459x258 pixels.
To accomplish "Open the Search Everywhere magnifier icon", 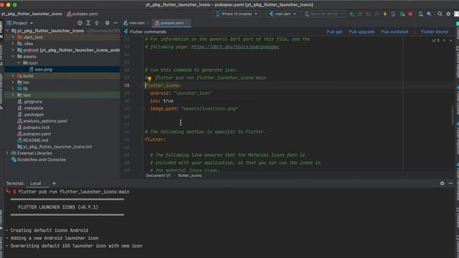I will coord(440,14).
